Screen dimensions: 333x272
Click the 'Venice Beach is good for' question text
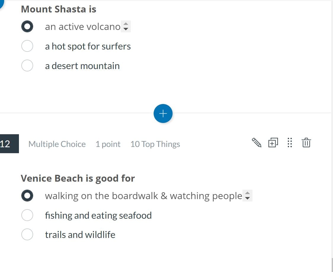pyautogui.click(x=78, y=178)
